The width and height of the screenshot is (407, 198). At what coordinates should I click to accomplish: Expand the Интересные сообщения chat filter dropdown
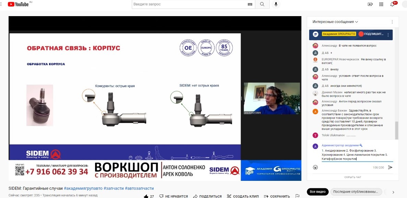point(335,22)
